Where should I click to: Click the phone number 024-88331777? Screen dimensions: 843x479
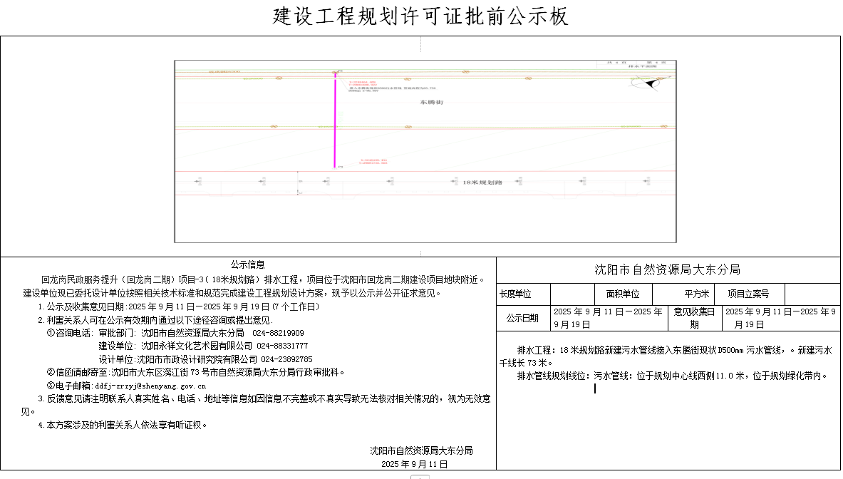coord(282,346)
